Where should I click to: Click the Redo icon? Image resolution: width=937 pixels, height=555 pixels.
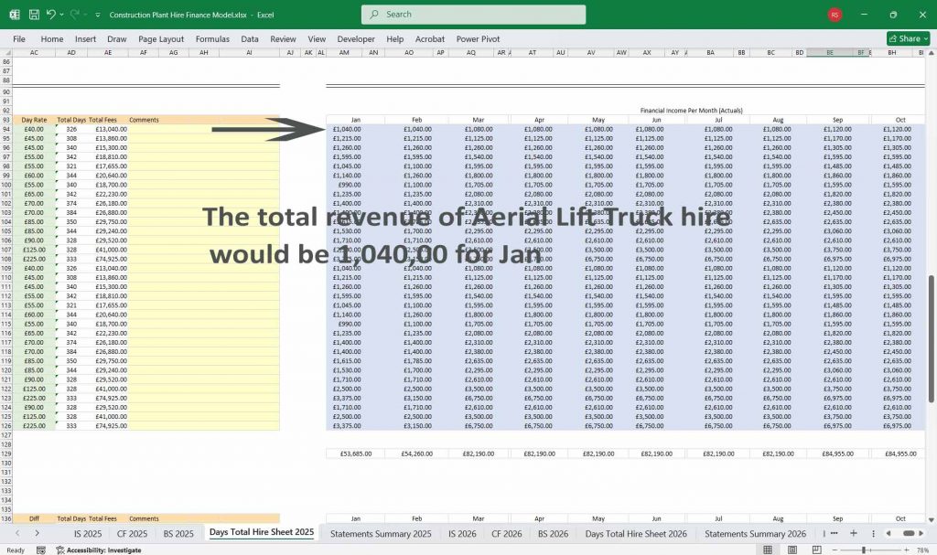[x=76, y=15]
